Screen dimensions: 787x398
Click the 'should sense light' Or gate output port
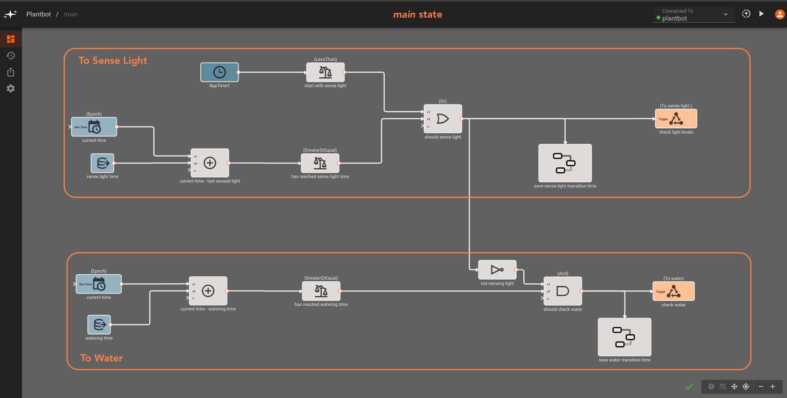462,119
